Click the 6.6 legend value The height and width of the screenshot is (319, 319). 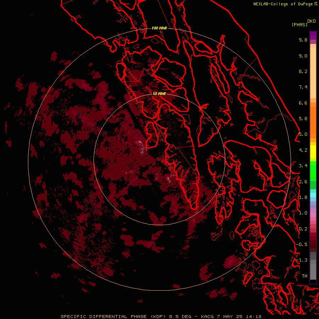click(303, 103)
